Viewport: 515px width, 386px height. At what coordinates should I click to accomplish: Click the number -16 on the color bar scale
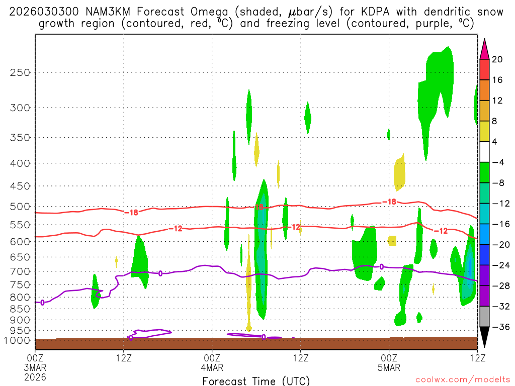tap(500, 224)
